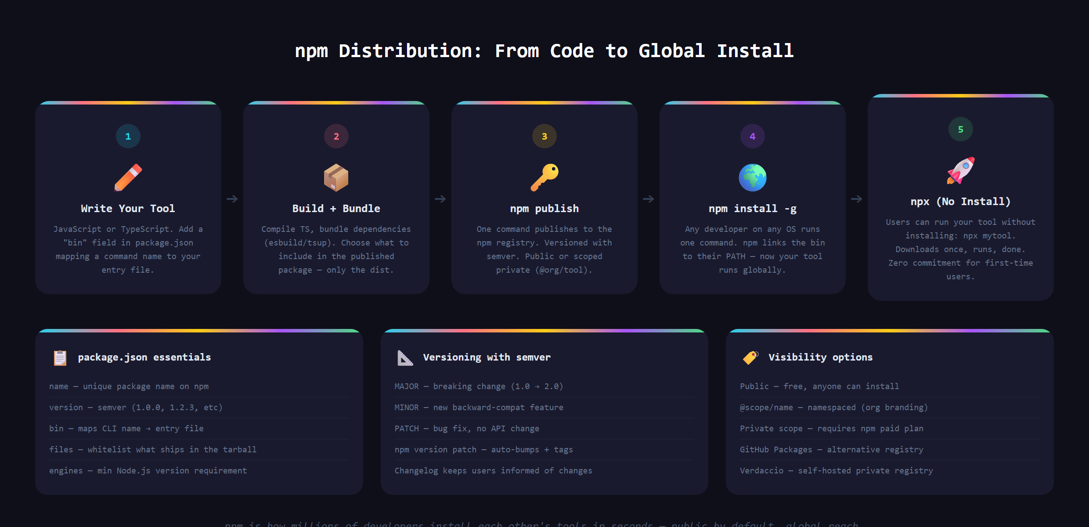The height and width of the screenshot is (527, 1089).
Task: Click the step 4 number badge
Action: click(x=753, y=136)
